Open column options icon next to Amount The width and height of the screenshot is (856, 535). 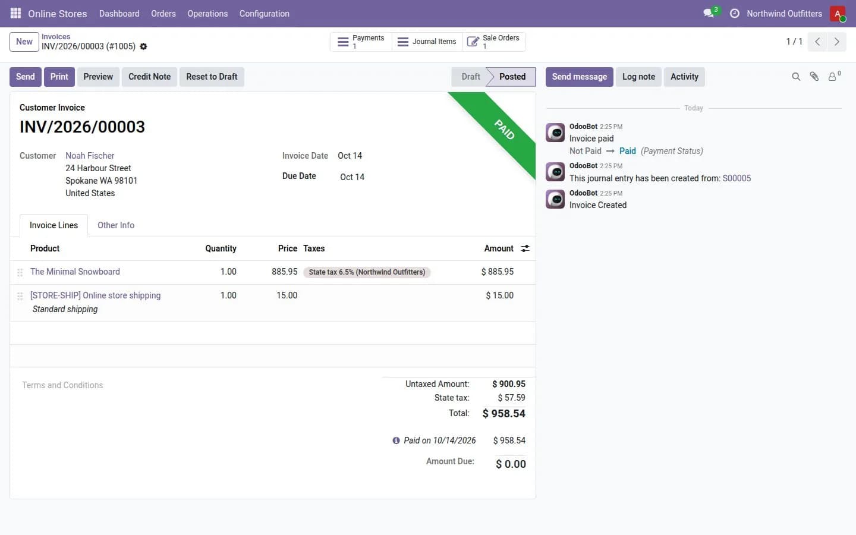coord(525,248)
